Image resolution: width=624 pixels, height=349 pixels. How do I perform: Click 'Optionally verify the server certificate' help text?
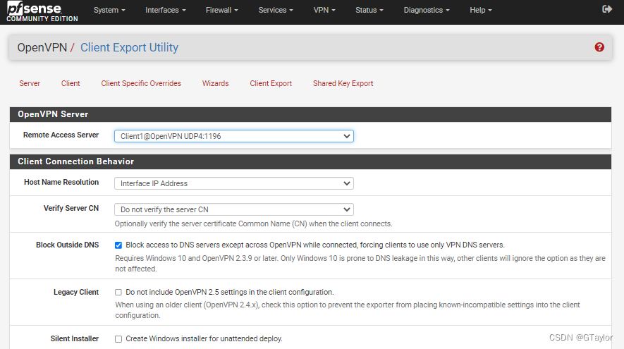[x=254, y=224]
